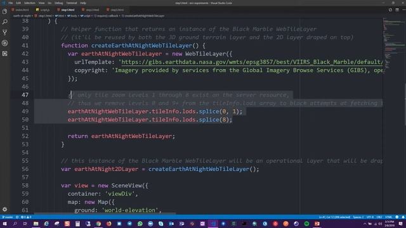Screen dimensions: 406x228
Task: Click the Ln 47 cursor position in status bar
Action: pos(334,217)
